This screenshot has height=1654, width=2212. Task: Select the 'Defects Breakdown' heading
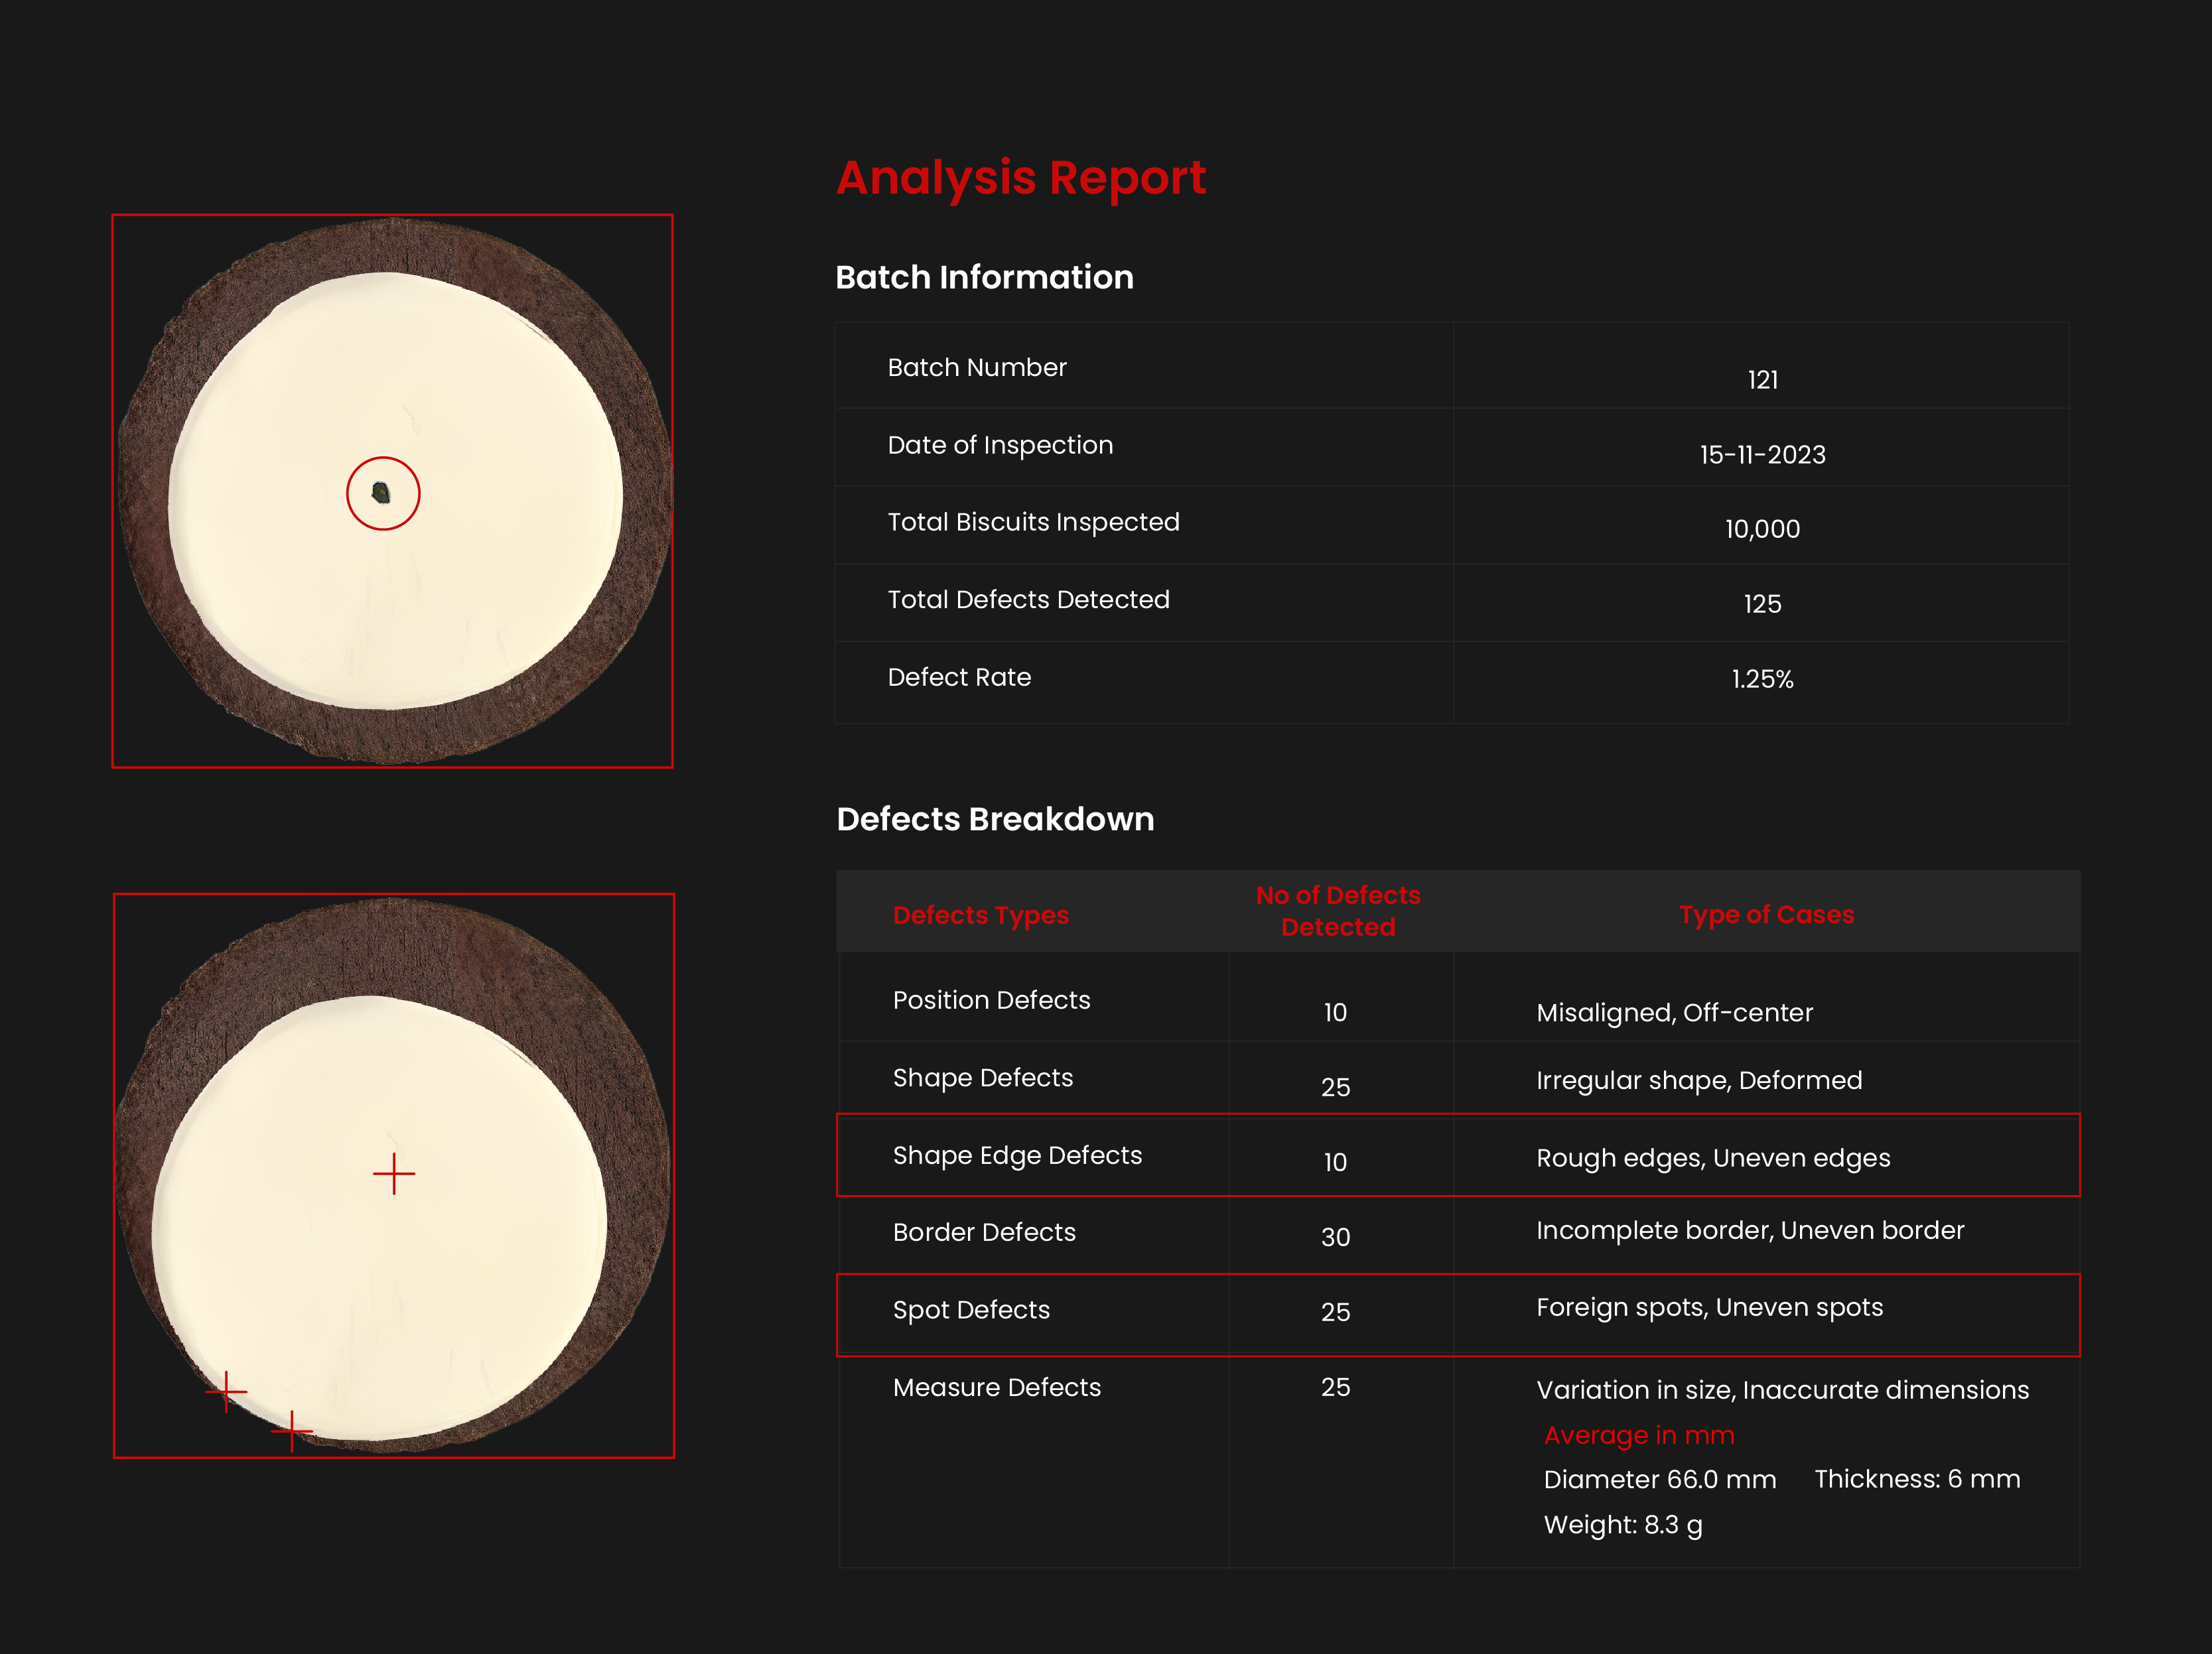point(995,818)
